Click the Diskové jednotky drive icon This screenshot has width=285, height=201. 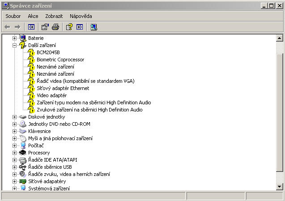tap(23, 117)
